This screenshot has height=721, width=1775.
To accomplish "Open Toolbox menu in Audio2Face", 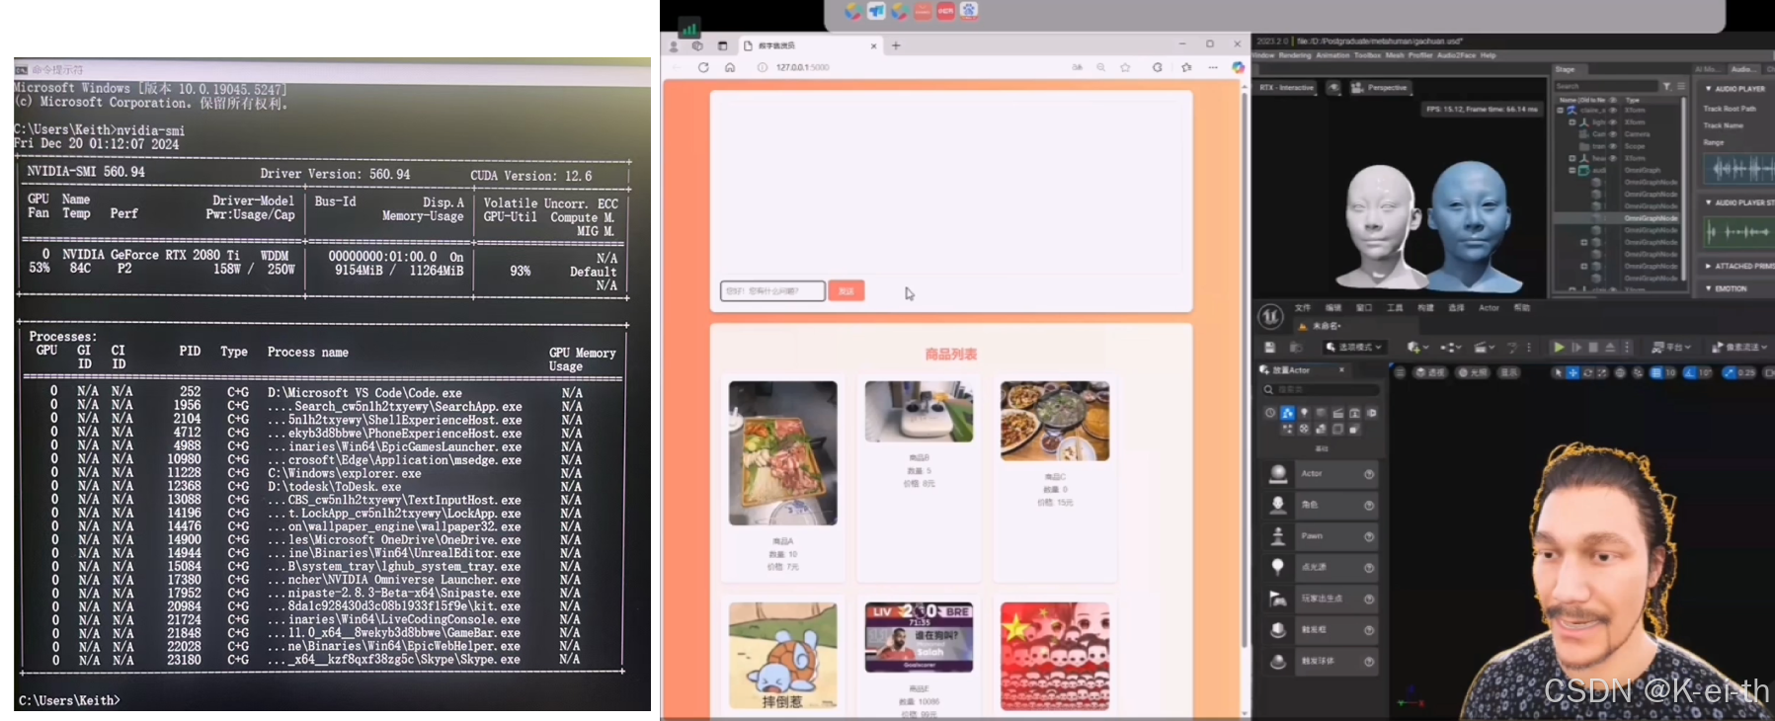I will click(x=1367, y=55).
